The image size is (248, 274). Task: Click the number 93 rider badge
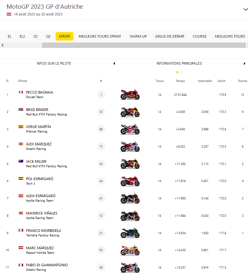(x=101, y=250)
